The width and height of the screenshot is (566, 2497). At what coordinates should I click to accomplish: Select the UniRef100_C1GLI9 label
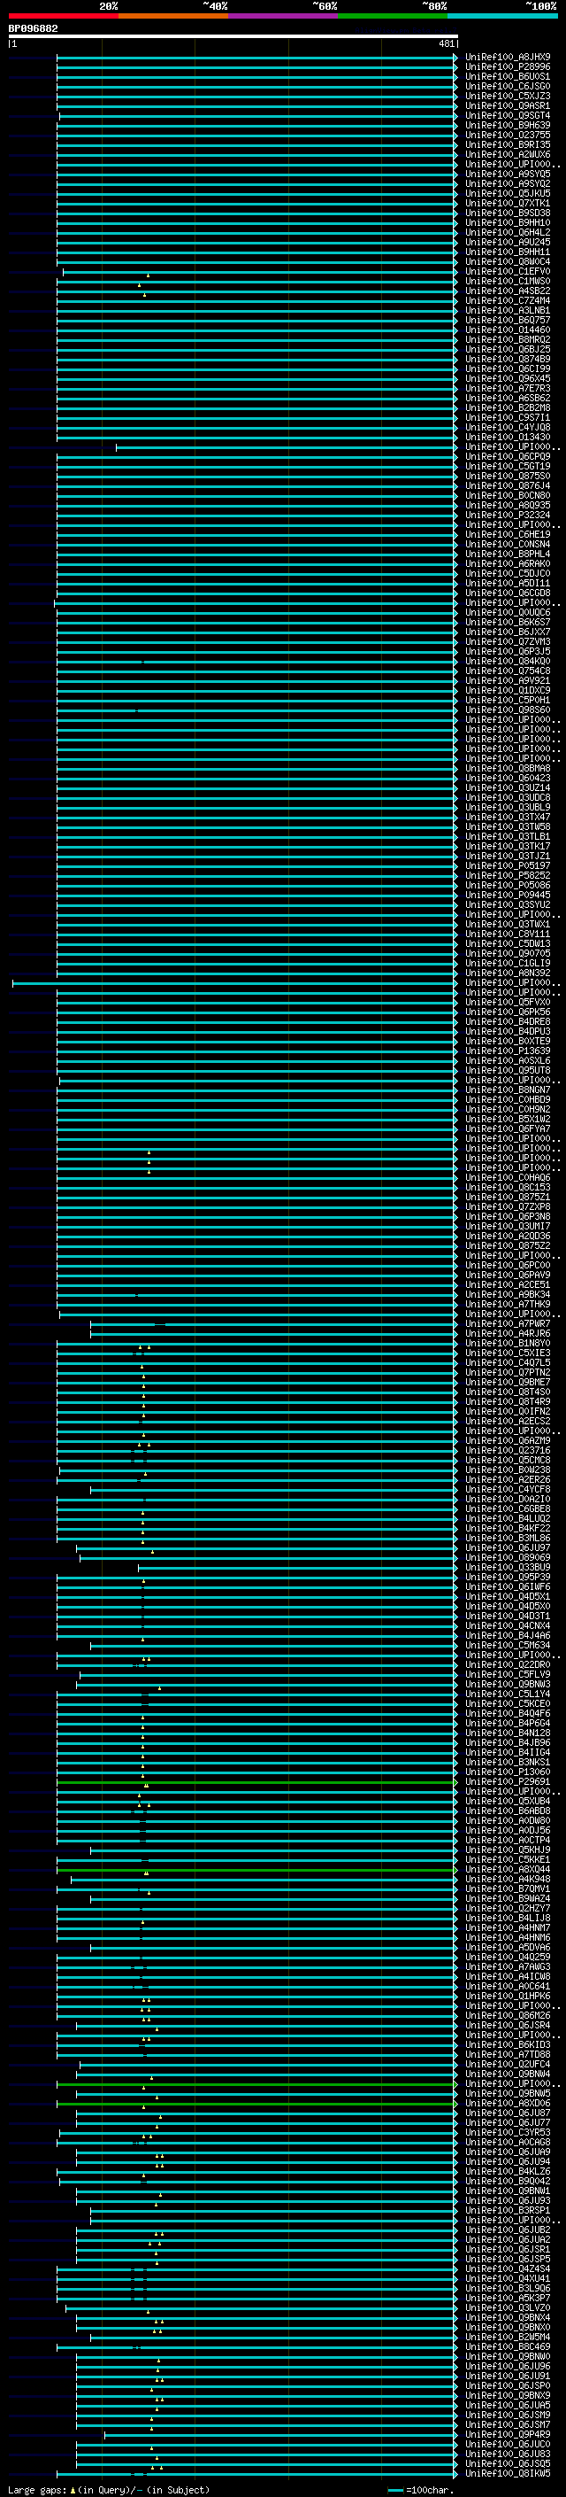(508, 963)
